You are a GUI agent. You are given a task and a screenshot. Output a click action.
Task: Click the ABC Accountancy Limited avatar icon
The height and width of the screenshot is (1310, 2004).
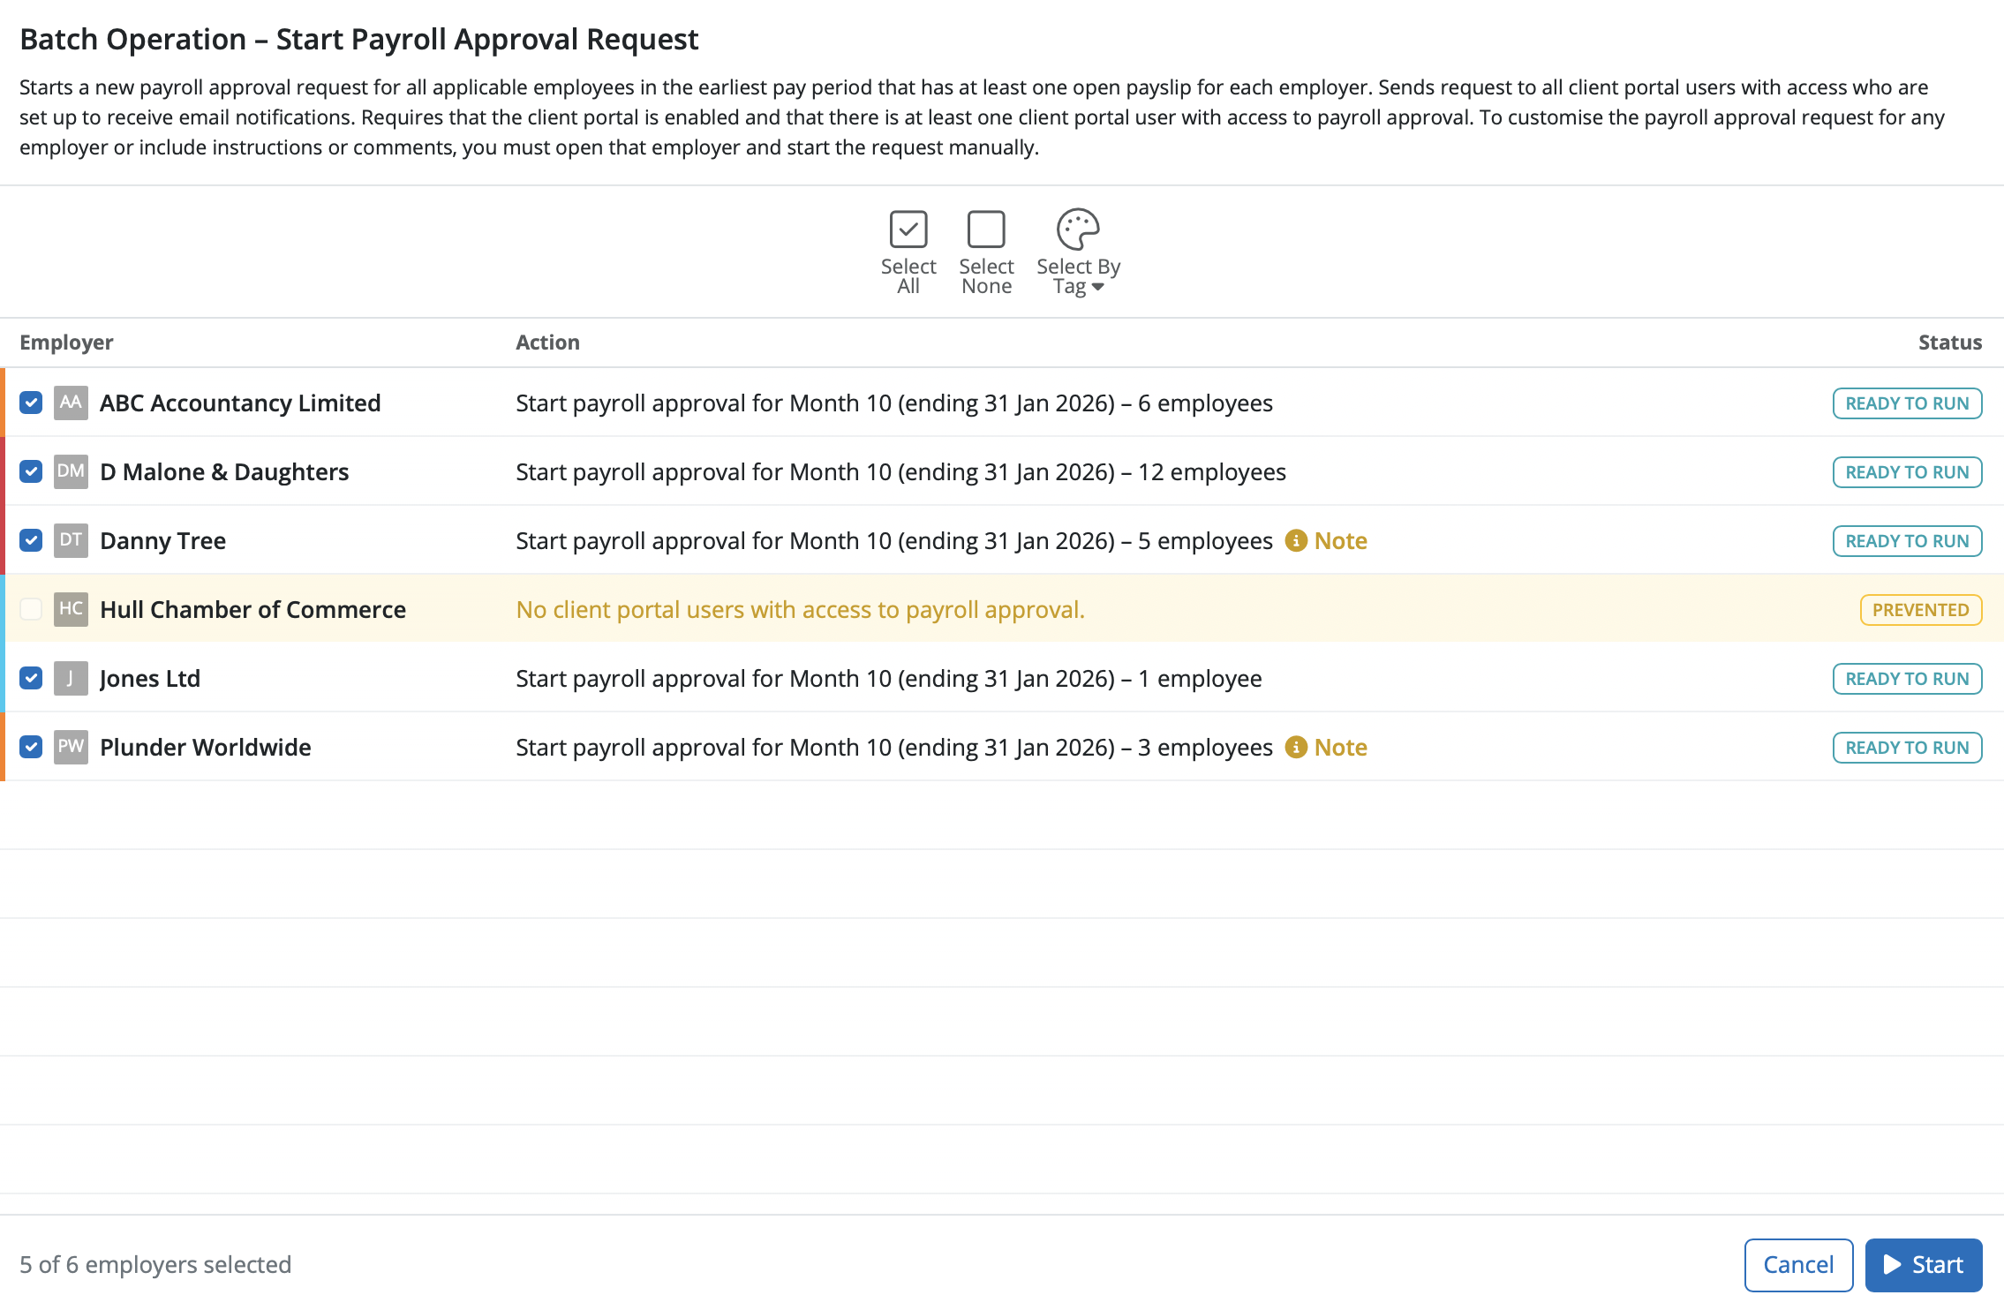[x=71, y=403]
